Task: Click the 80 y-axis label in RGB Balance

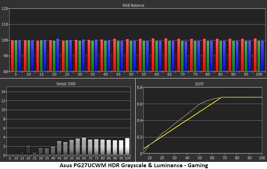Action: [x=6, y=71]
